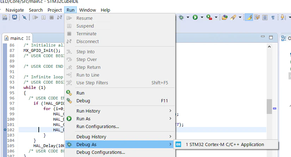The width and height of the screenshot is (291, 157).
Task: Click the disabled Resume menu entry
Action: [x=120, y=18]
